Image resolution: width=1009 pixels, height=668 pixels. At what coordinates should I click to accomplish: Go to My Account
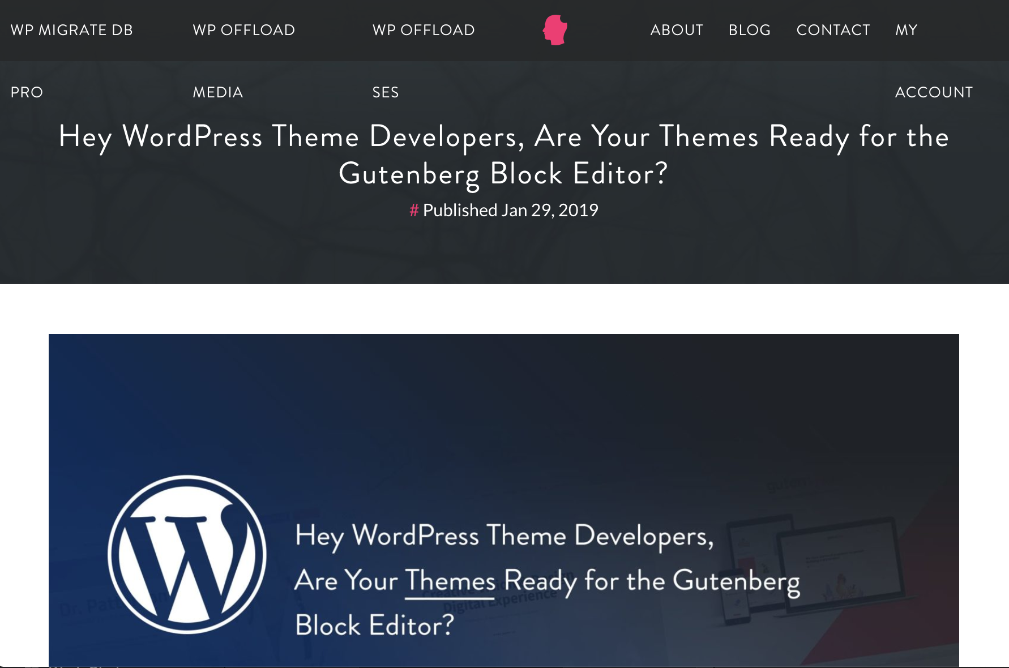934,61
